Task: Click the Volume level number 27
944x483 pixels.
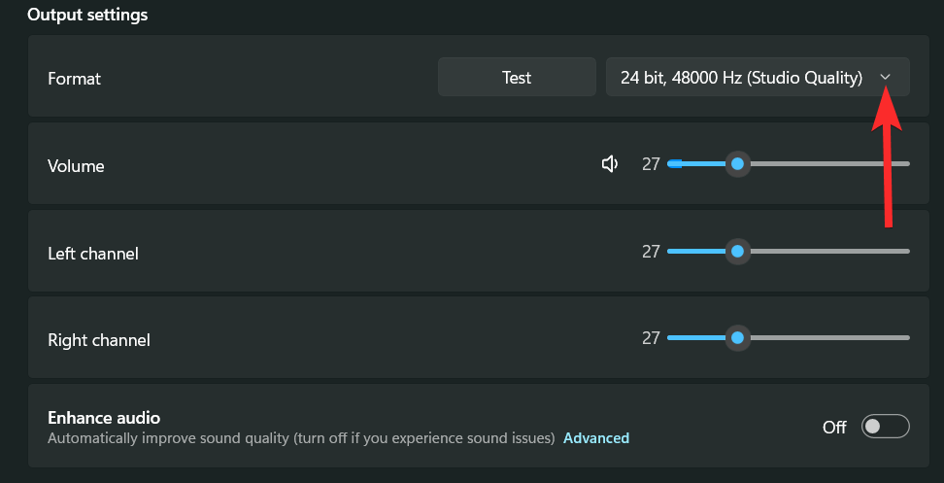Action: pos(651,164)
